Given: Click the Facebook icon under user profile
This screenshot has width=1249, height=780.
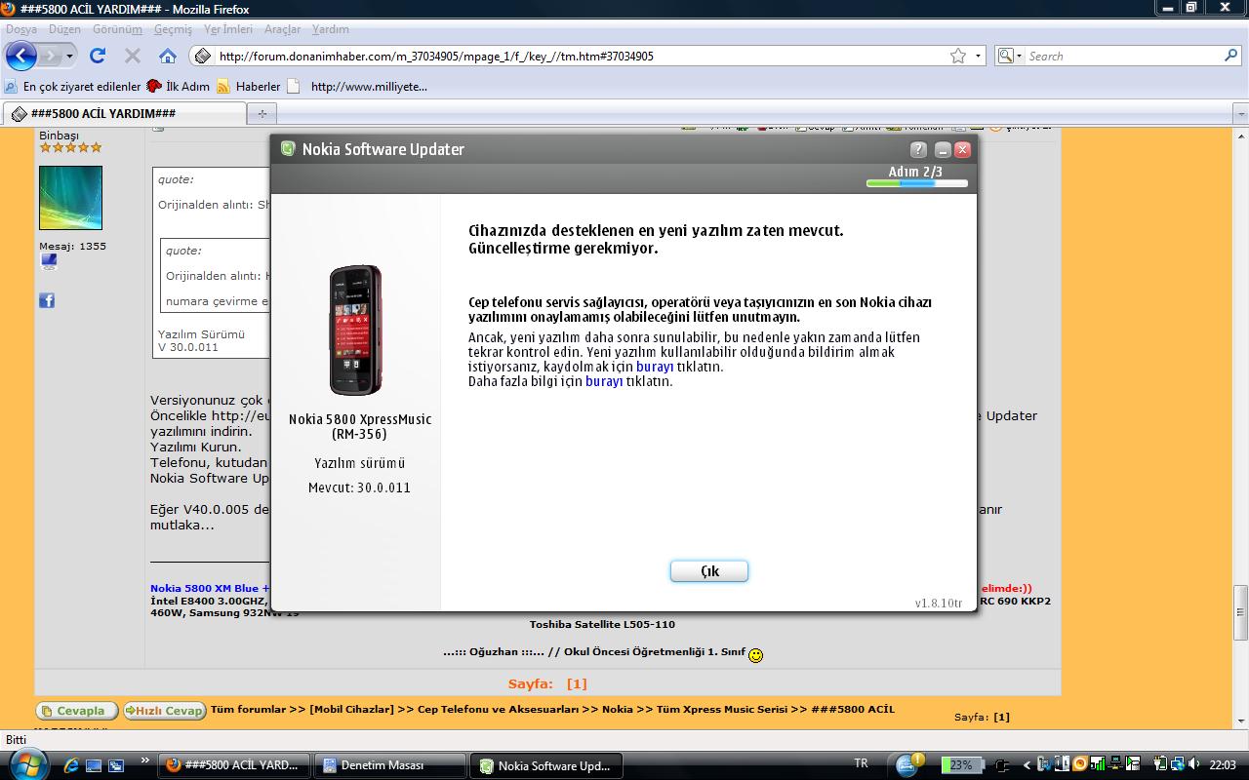Looking at the screenshot, I should point(47,300).
